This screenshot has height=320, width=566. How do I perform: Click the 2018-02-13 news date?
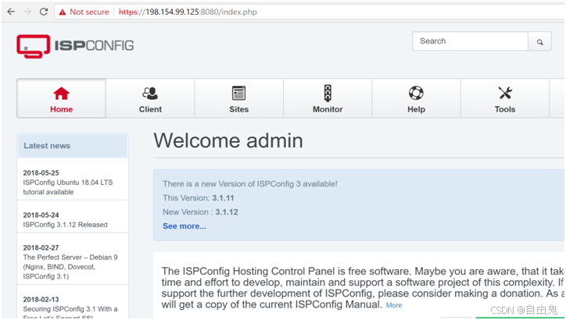(x=41, y=300)
